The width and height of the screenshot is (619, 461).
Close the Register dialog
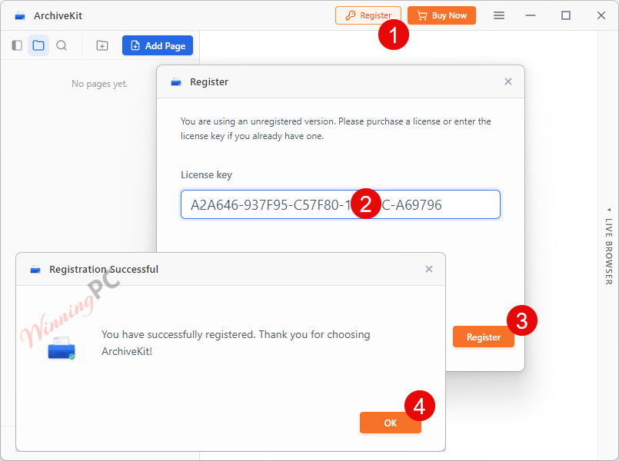[x=508, y=81]
